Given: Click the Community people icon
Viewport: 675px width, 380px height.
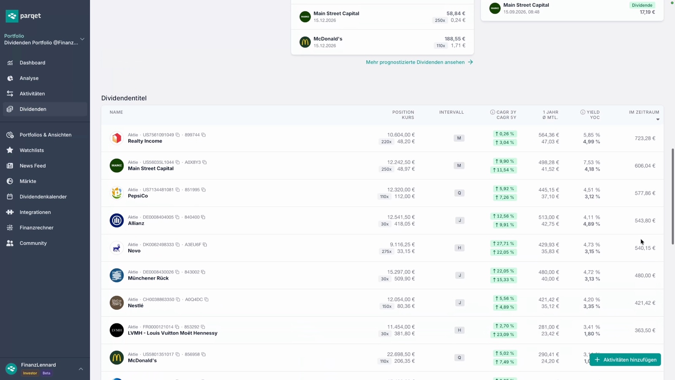Looking at the screenshot, I should point(10,243).
